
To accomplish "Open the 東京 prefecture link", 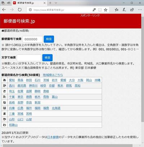I will point(20,97).
